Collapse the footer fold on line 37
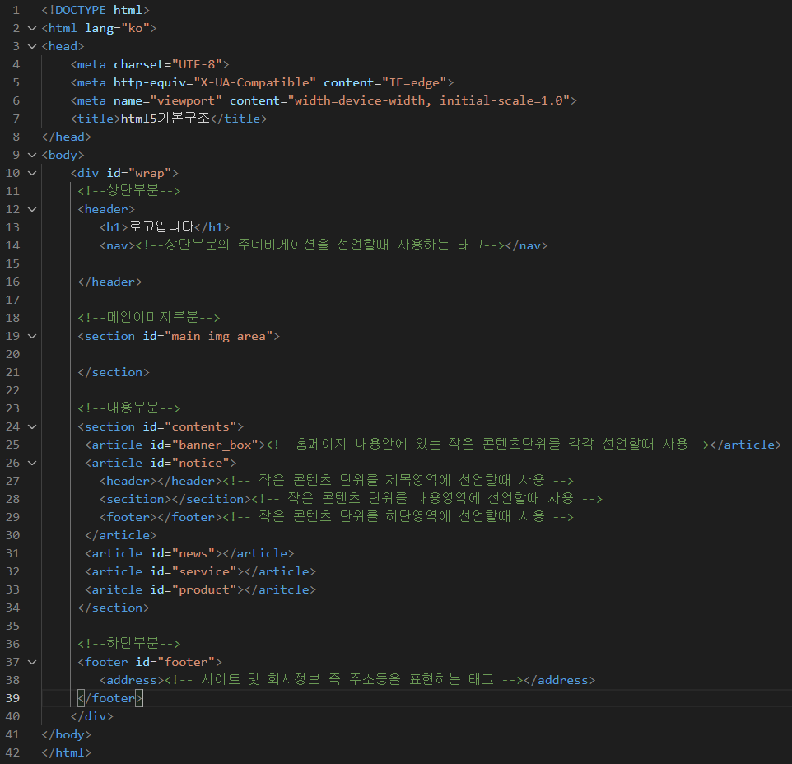The image size is (792, 764). (32, 662)
